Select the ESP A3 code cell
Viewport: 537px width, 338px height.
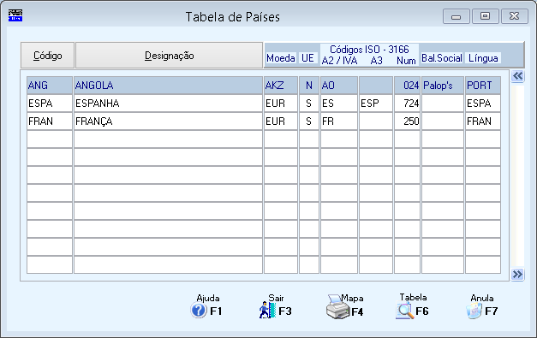point(376,104)
